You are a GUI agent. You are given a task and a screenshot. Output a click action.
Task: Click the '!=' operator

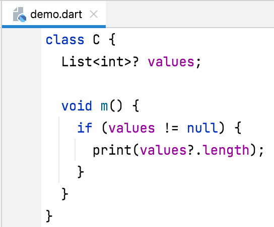tap(171, 128)
